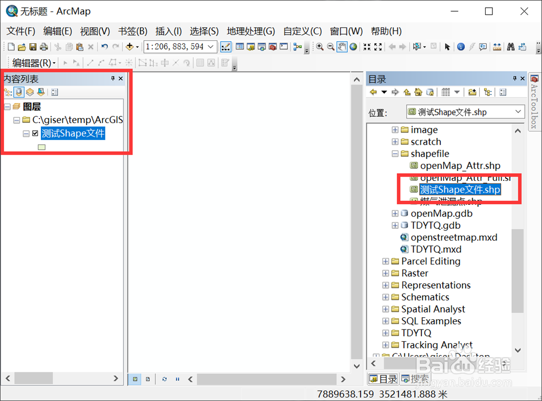Viewport: 542px width, 401px height.
Task: Open the 编辑(E) menu
Action: [57, 32]
